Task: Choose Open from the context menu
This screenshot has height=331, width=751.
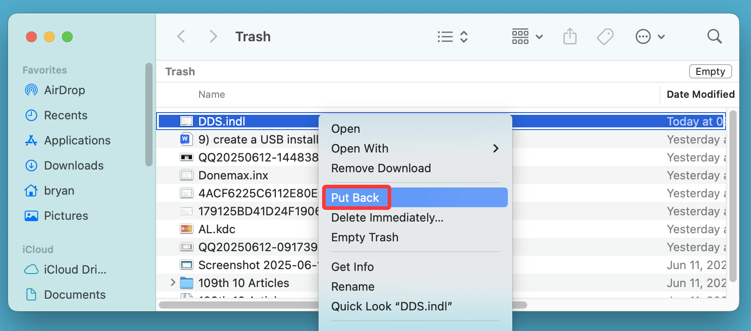Action: click(x=415, y=129)
